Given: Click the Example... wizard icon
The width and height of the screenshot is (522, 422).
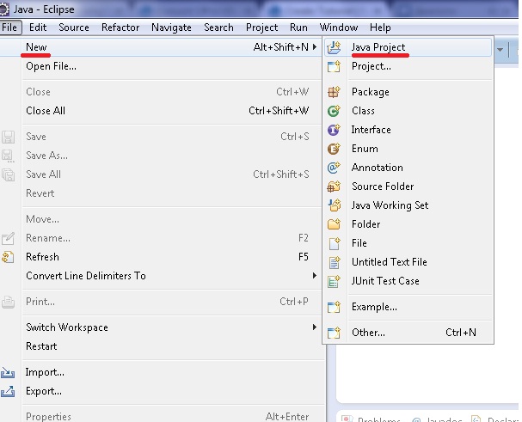Looking at the screenshot, I should [334, 307].
